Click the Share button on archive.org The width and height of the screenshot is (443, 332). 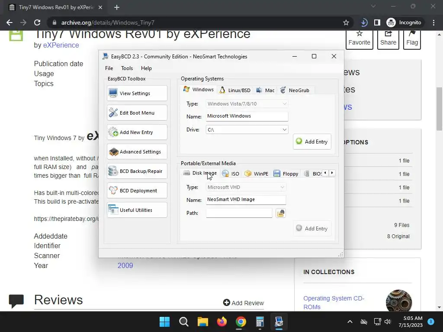pos(388,38)
